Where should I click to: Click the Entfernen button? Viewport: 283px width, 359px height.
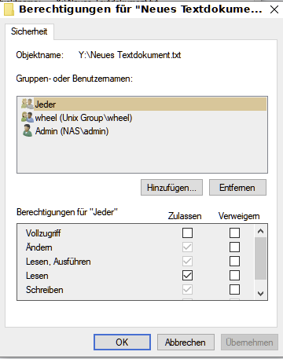tap(237, 188)
